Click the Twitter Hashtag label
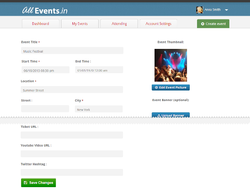 coord(34,164)
